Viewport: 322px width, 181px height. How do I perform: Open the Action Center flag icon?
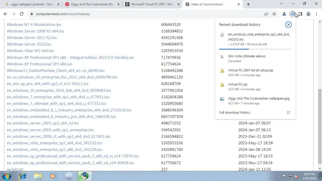click(285, 176)
